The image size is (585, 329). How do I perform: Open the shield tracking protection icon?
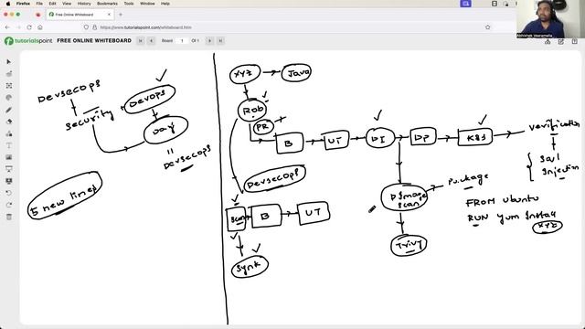pyautogui.click(x=86, y=27)
